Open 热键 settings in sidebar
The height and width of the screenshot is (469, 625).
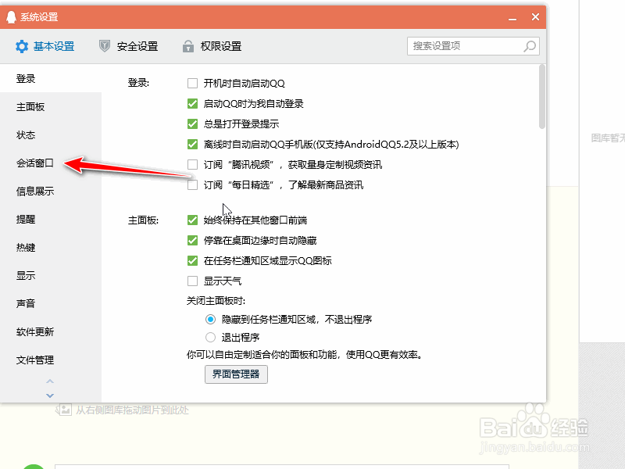tap(51, 248)
